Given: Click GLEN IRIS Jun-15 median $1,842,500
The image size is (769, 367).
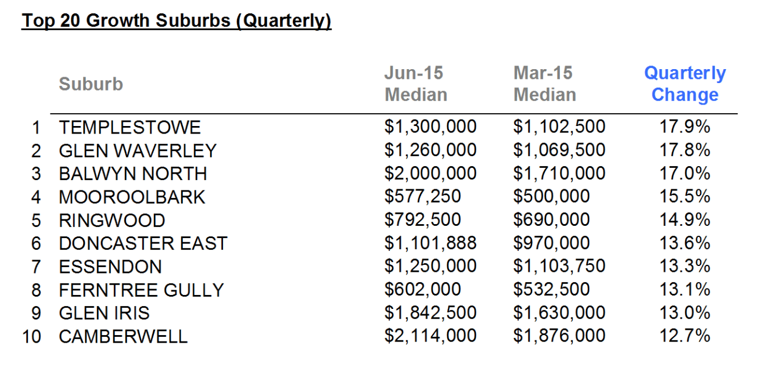Looking at the screenshot, I should tap(430, 313).
